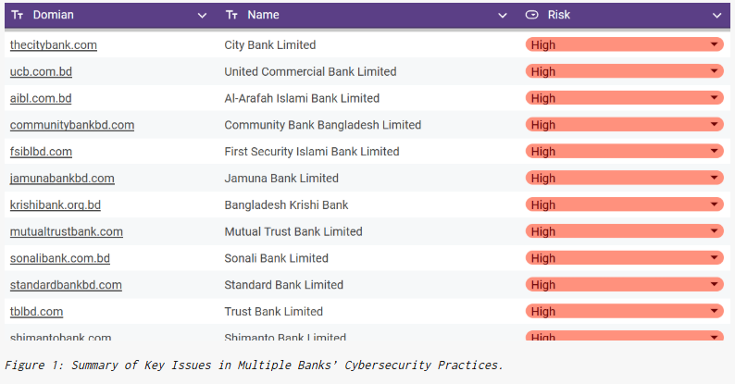The image size is (735, 384).
Task: Open the Risk column header menu arrow
Action: pos(716,16)
